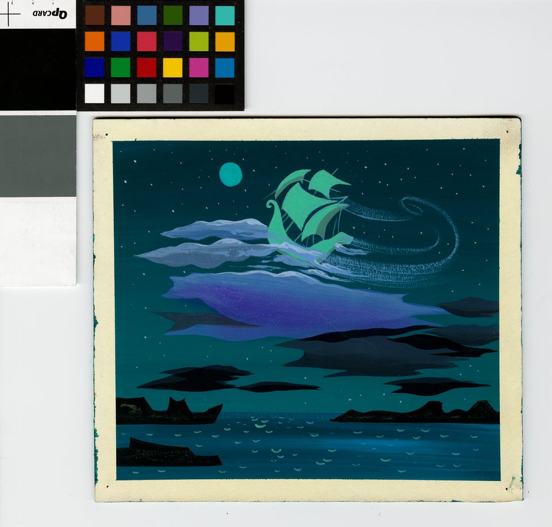Click the large gray patch on the card

[x=37, y=155]
